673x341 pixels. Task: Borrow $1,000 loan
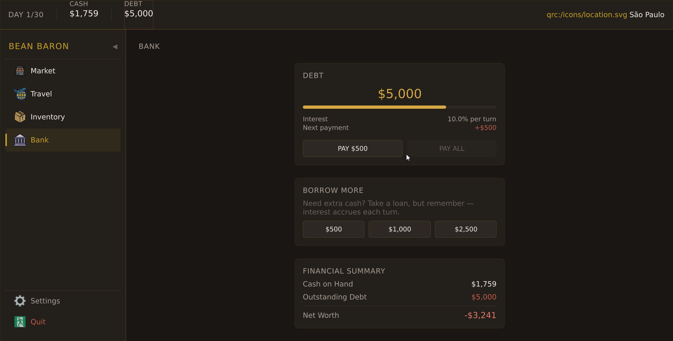point(400,229)
